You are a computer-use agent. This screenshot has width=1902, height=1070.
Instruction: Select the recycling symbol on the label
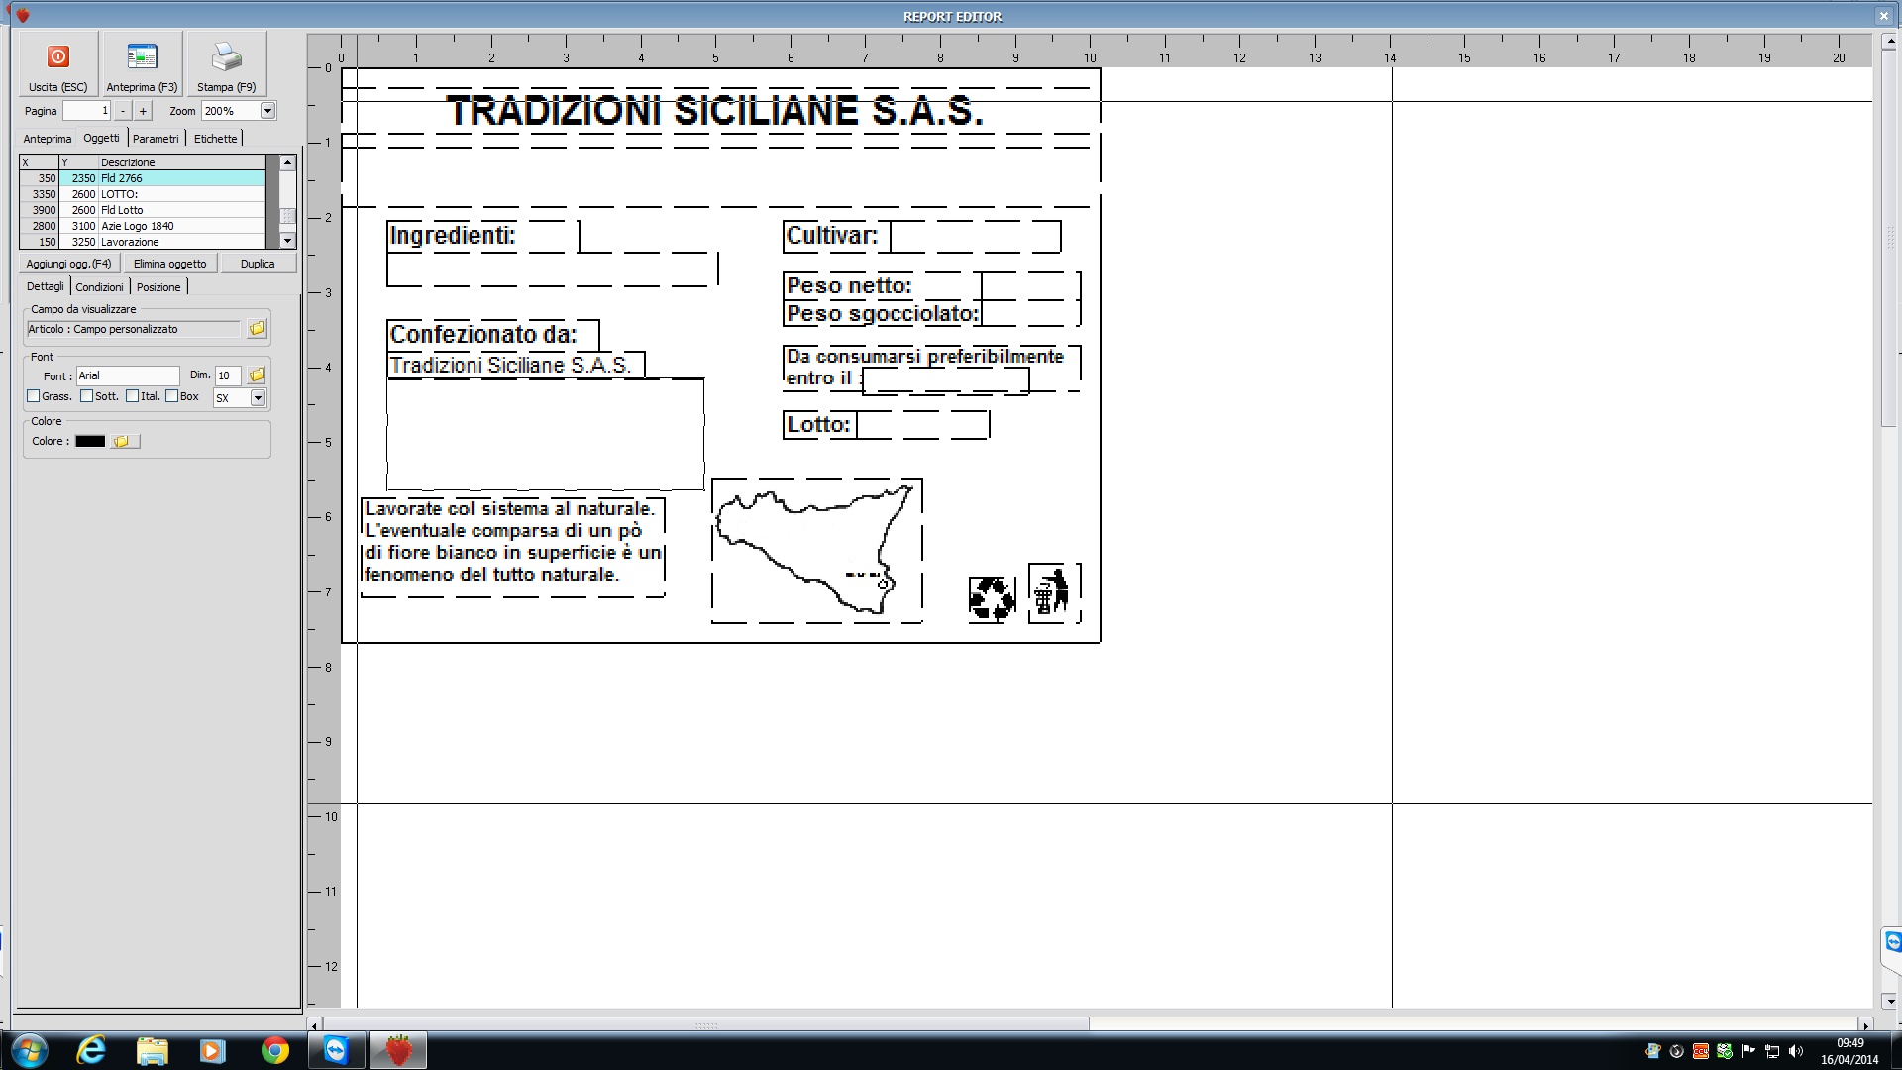[x=992, y=598]
